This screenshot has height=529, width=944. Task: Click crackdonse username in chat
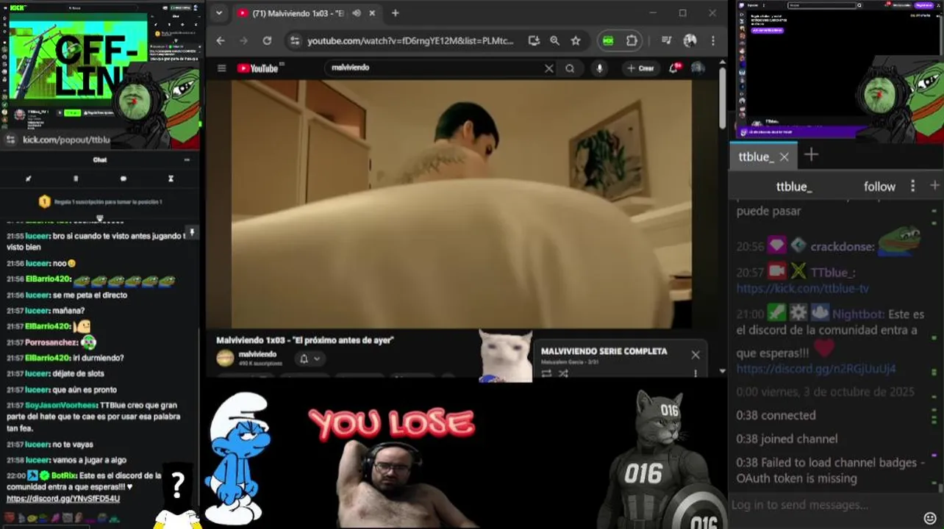tap(841, 247)
